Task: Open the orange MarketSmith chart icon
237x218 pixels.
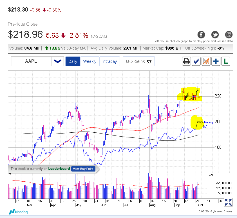Action: coord(206,61)
